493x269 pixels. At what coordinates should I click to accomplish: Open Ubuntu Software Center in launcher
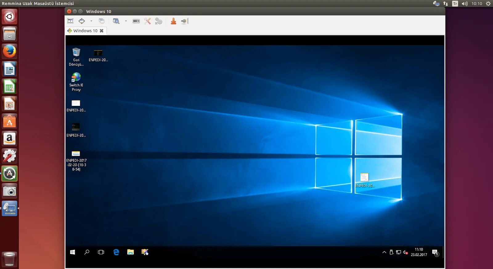coord(9,122)
